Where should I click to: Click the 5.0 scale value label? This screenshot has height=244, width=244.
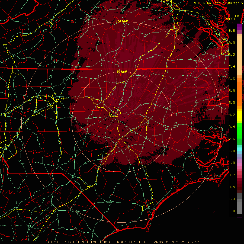coord(232,103)
